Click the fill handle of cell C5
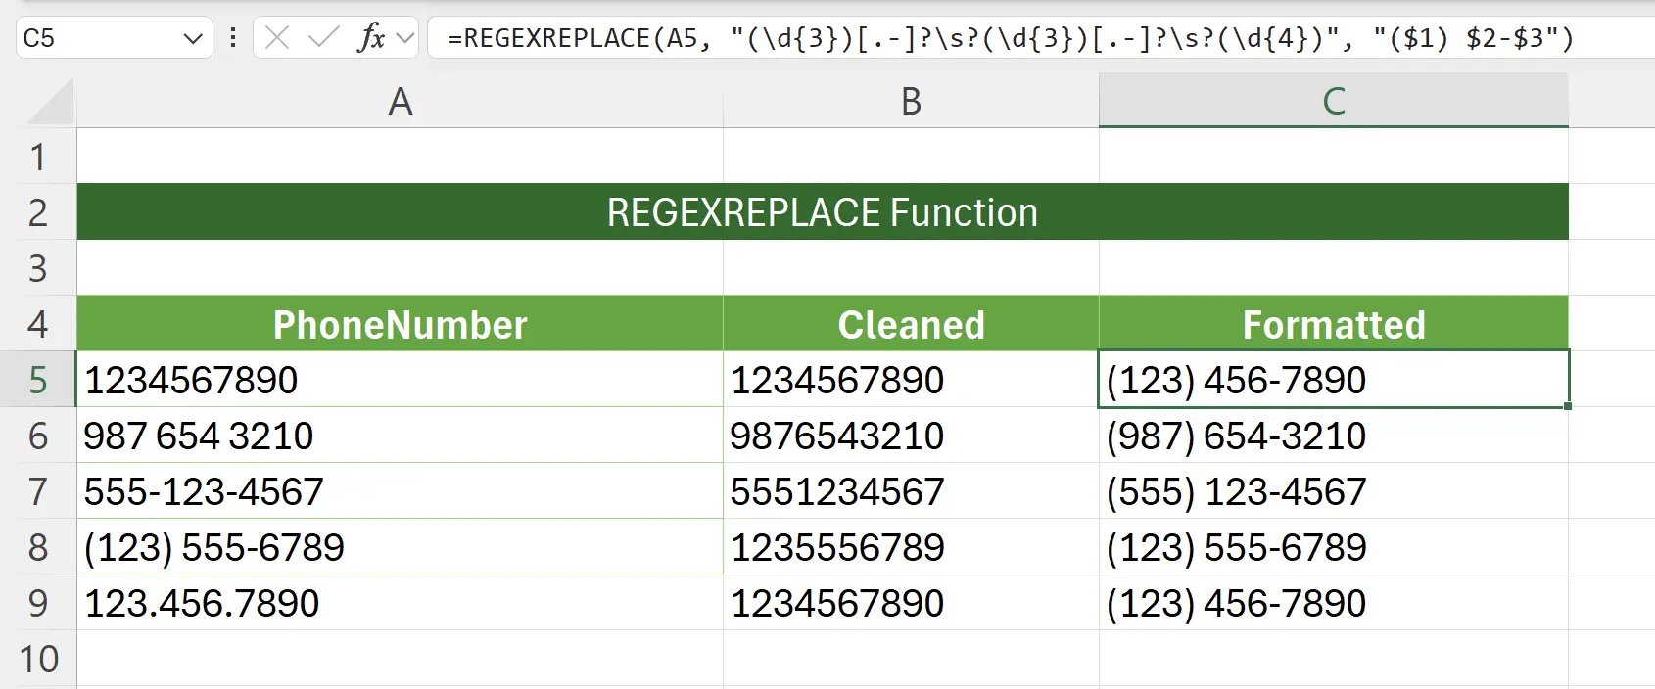Viewport: 1655px width, 689px height. (1568, 406)
